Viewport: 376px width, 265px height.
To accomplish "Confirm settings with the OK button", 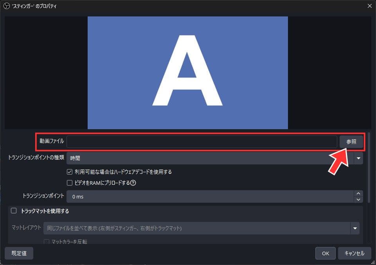I will tap(325, 253).
